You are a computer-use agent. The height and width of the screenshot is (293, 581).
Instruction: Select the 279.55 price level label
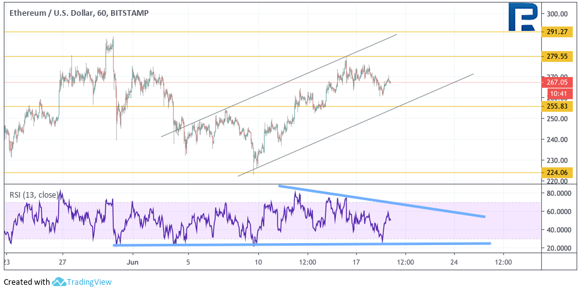[x=559, y=56]
